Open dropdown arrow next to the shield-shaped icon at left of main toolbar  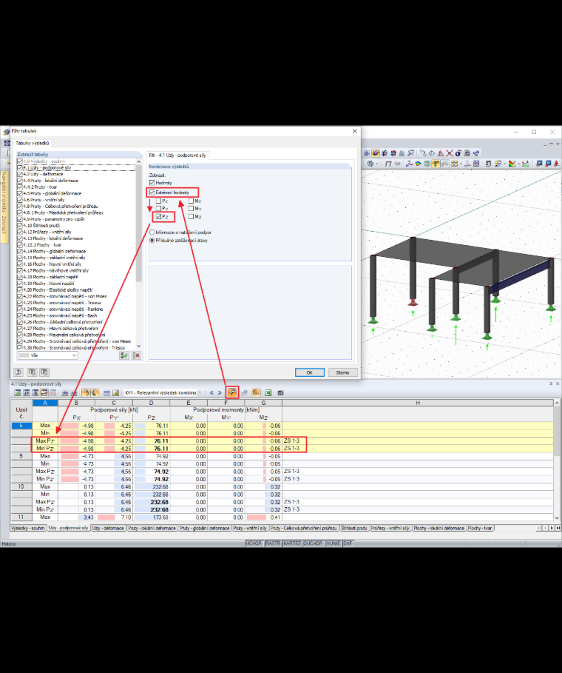[x=376, y=164]
